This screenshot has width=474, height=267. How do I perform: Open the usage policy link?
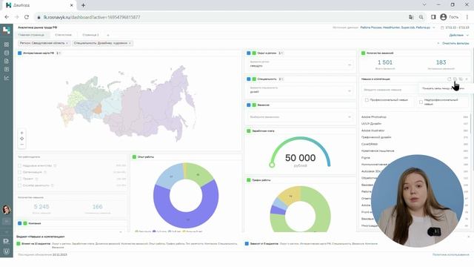(451, 255)
